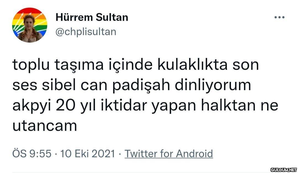This screenshot has height=173, width=298.
Task: Click the GULDUM.NET watermark logo
Action: pyautogui.click(x=284, y=170)
